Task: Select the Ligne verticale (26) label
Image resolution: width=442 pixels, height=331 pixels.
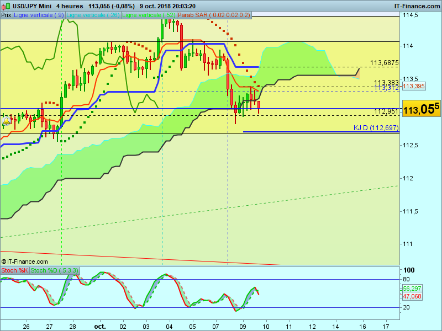Action: click(93, 15)
